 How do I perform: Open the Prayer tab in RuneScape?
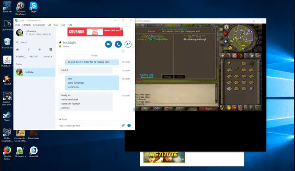[x=252, y=56]
